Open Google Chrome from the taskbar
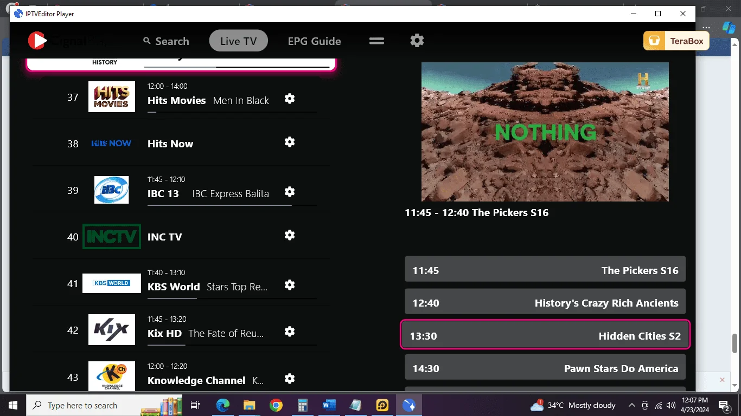741x416 pixels. [276, 405]
